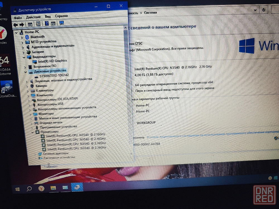Expand the Встроенное ПО category
This screenshot has width=279, height=209.
[x=25, y=67]
